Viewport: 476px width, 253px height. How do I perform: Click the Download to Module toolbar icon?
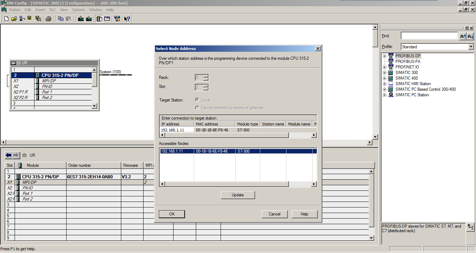tap(81, 19)
